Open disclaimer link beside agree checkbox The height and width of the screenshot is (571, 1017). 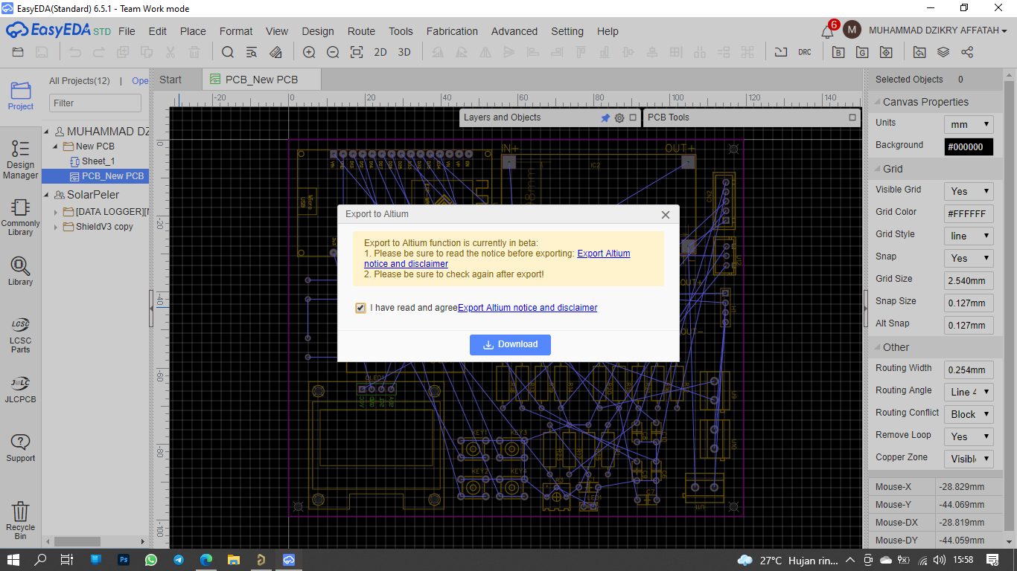527,308
